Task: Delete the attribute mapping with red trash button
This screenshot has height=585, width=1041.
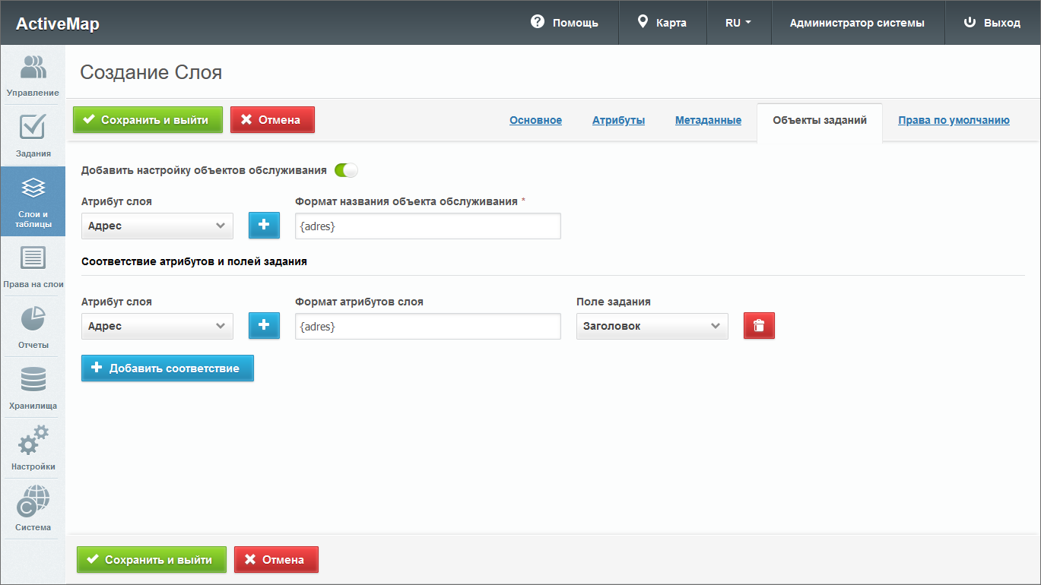Action: coord(758,326)
